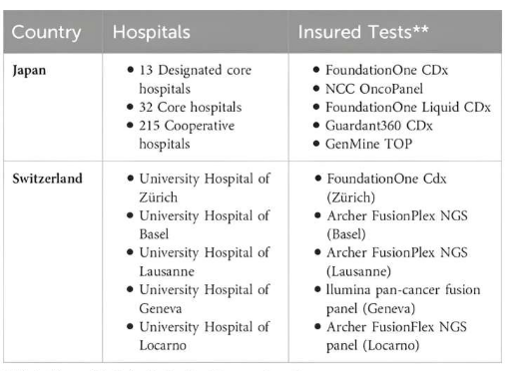This screenshot has height=371, width=522.
Task: Click the 13 Designated core hospitals entry
Action: (x=195, y=80)
